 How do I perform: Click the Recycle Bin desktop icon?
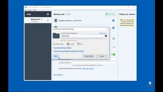[150, 84]
